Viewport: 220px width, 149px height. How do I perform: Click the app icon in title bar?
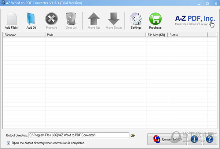3,3
